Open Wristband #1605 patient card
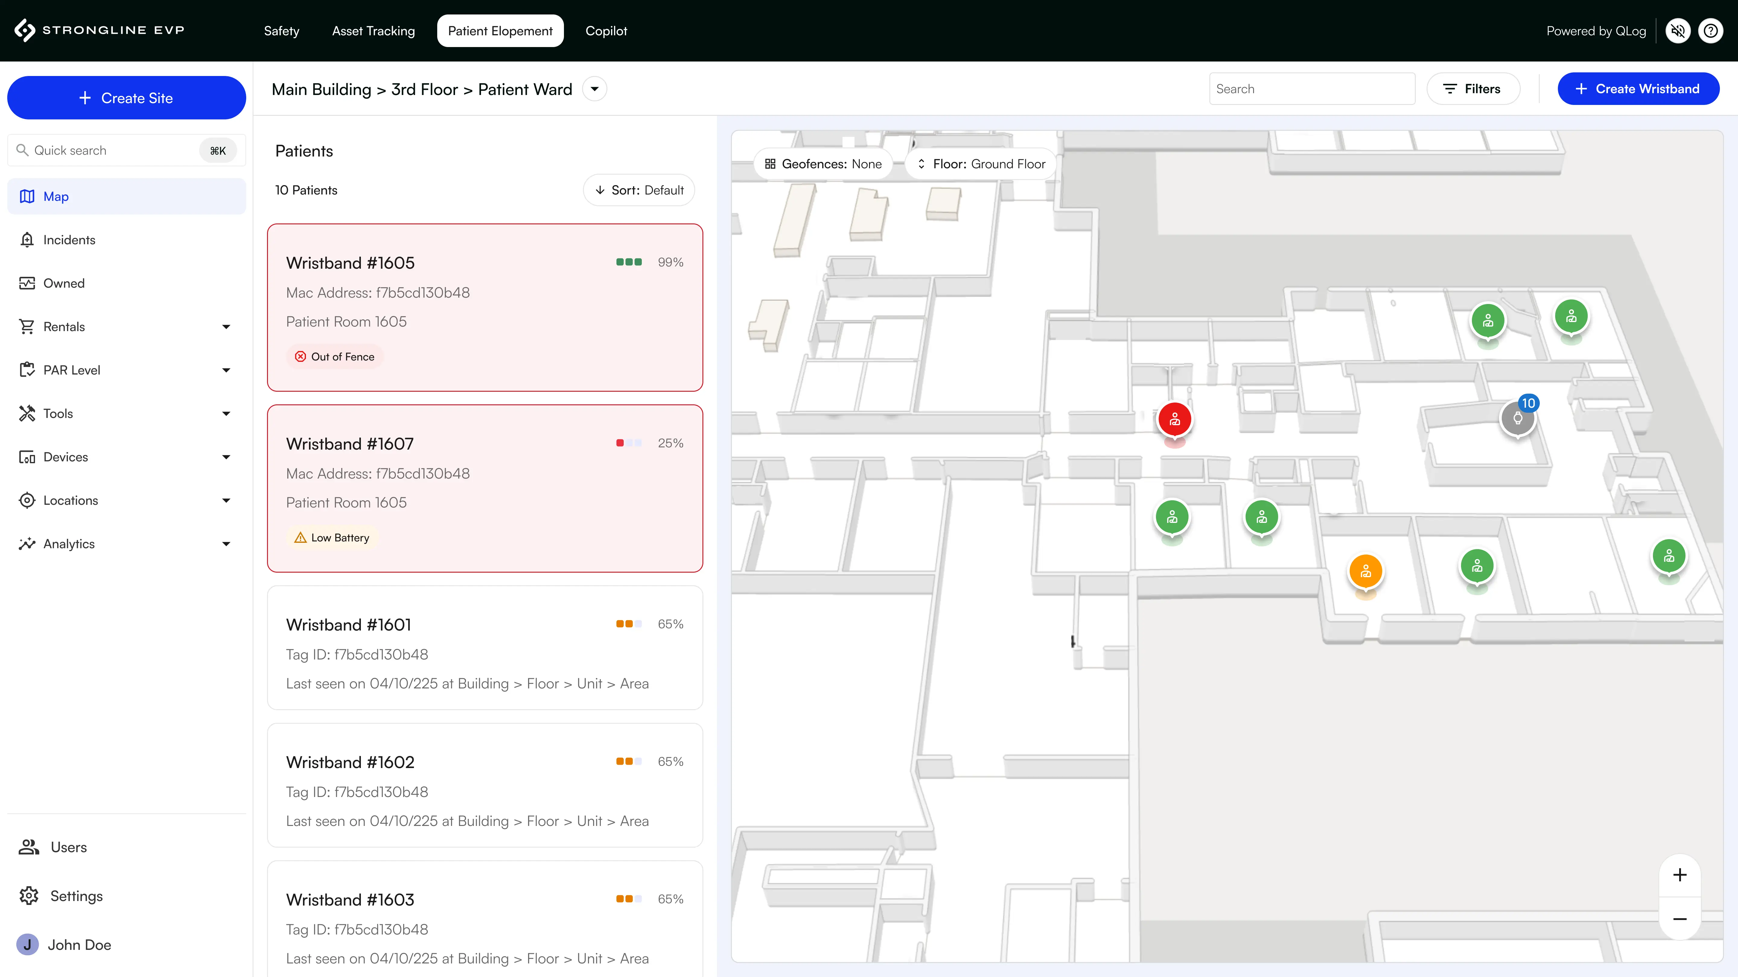 coord(485,308)
